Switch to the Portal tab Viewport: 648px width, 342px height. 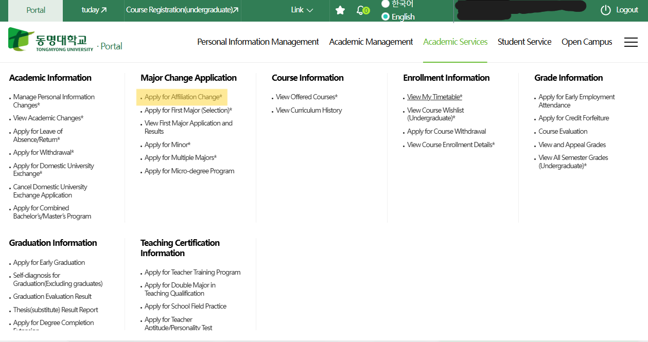[36, 10]
